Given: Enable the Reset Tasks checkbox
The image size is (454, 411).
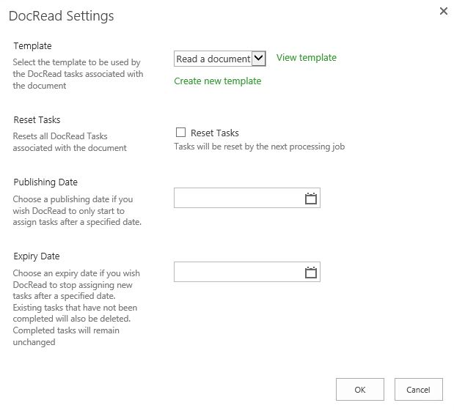Looking at the screenshot, I should (x=180, y=133).
